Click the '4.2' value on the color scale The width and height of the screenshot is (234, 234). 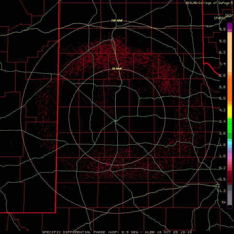tap(222, 110)
